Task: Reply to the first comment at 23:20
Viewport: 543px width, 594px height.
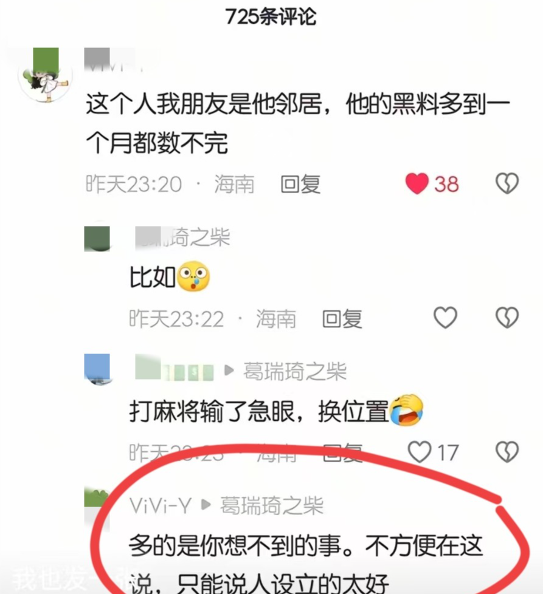Action: [x=300, y=184]
